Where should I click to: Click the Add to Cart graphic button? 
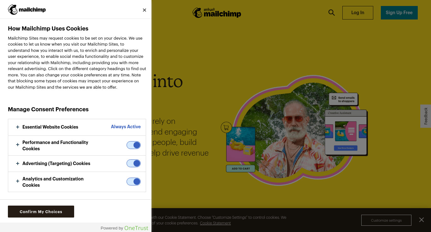pyautogui.click(x=240, y=168)
